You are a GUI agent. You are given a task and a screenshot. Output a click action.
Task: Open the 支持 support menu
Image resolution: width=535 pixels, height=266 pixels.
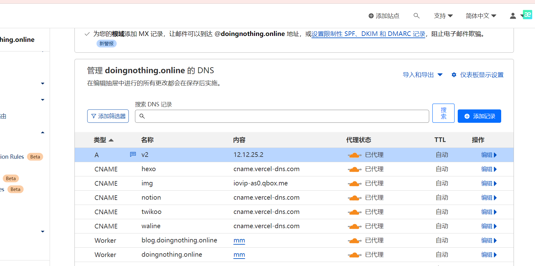tap(443, 16)
